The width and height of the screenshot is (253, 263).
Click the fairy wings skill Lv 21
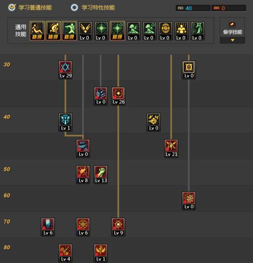tap(171, 149)
